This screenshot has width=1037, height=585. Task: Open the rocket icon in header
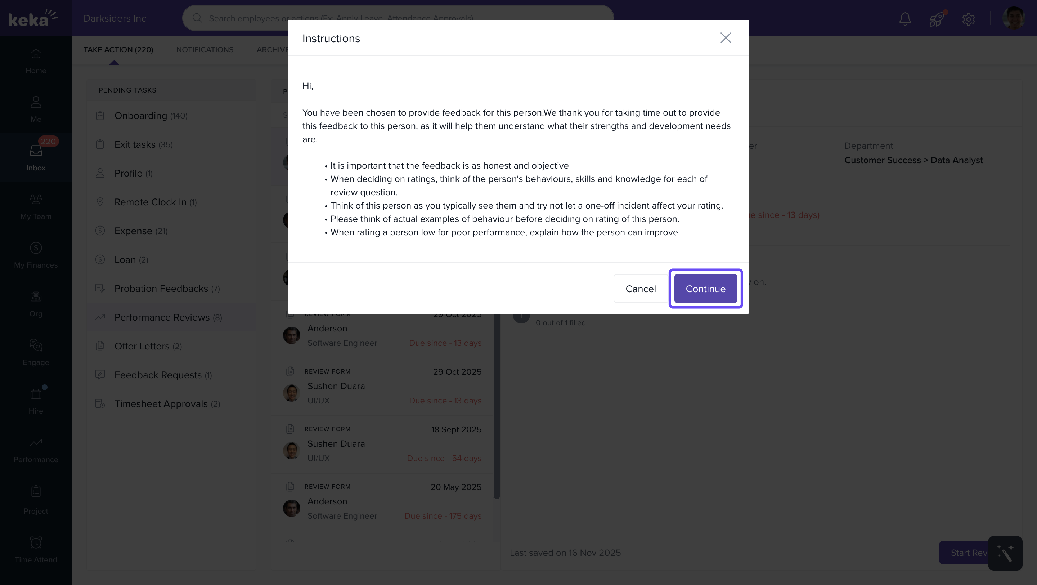click(x=937, y=18)
